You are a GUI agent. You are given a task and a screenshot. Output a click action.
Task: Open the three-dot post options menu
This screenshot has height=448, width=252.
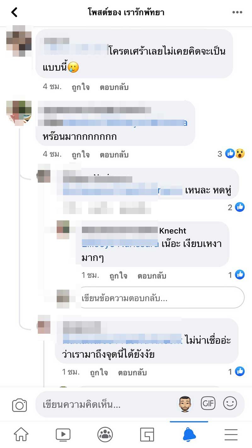pos(237,13)
